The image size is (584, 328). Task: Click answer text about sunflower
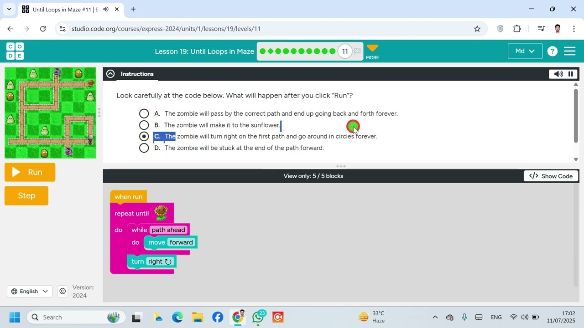pyautogui.click(x=222, y=125)
